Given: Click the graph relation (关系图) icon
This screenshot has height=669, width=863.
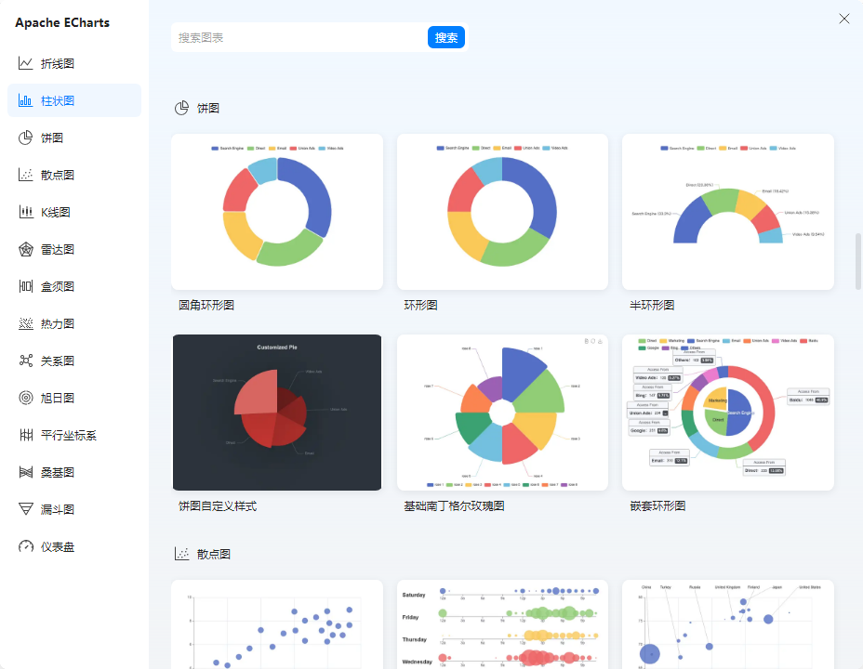Looking at the screenshot, I should pos(26,361).
